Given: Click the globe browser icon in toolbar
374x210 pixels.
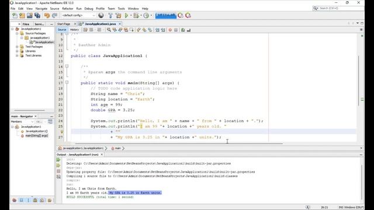Looking at the screenshot, I should coord(101,16).
